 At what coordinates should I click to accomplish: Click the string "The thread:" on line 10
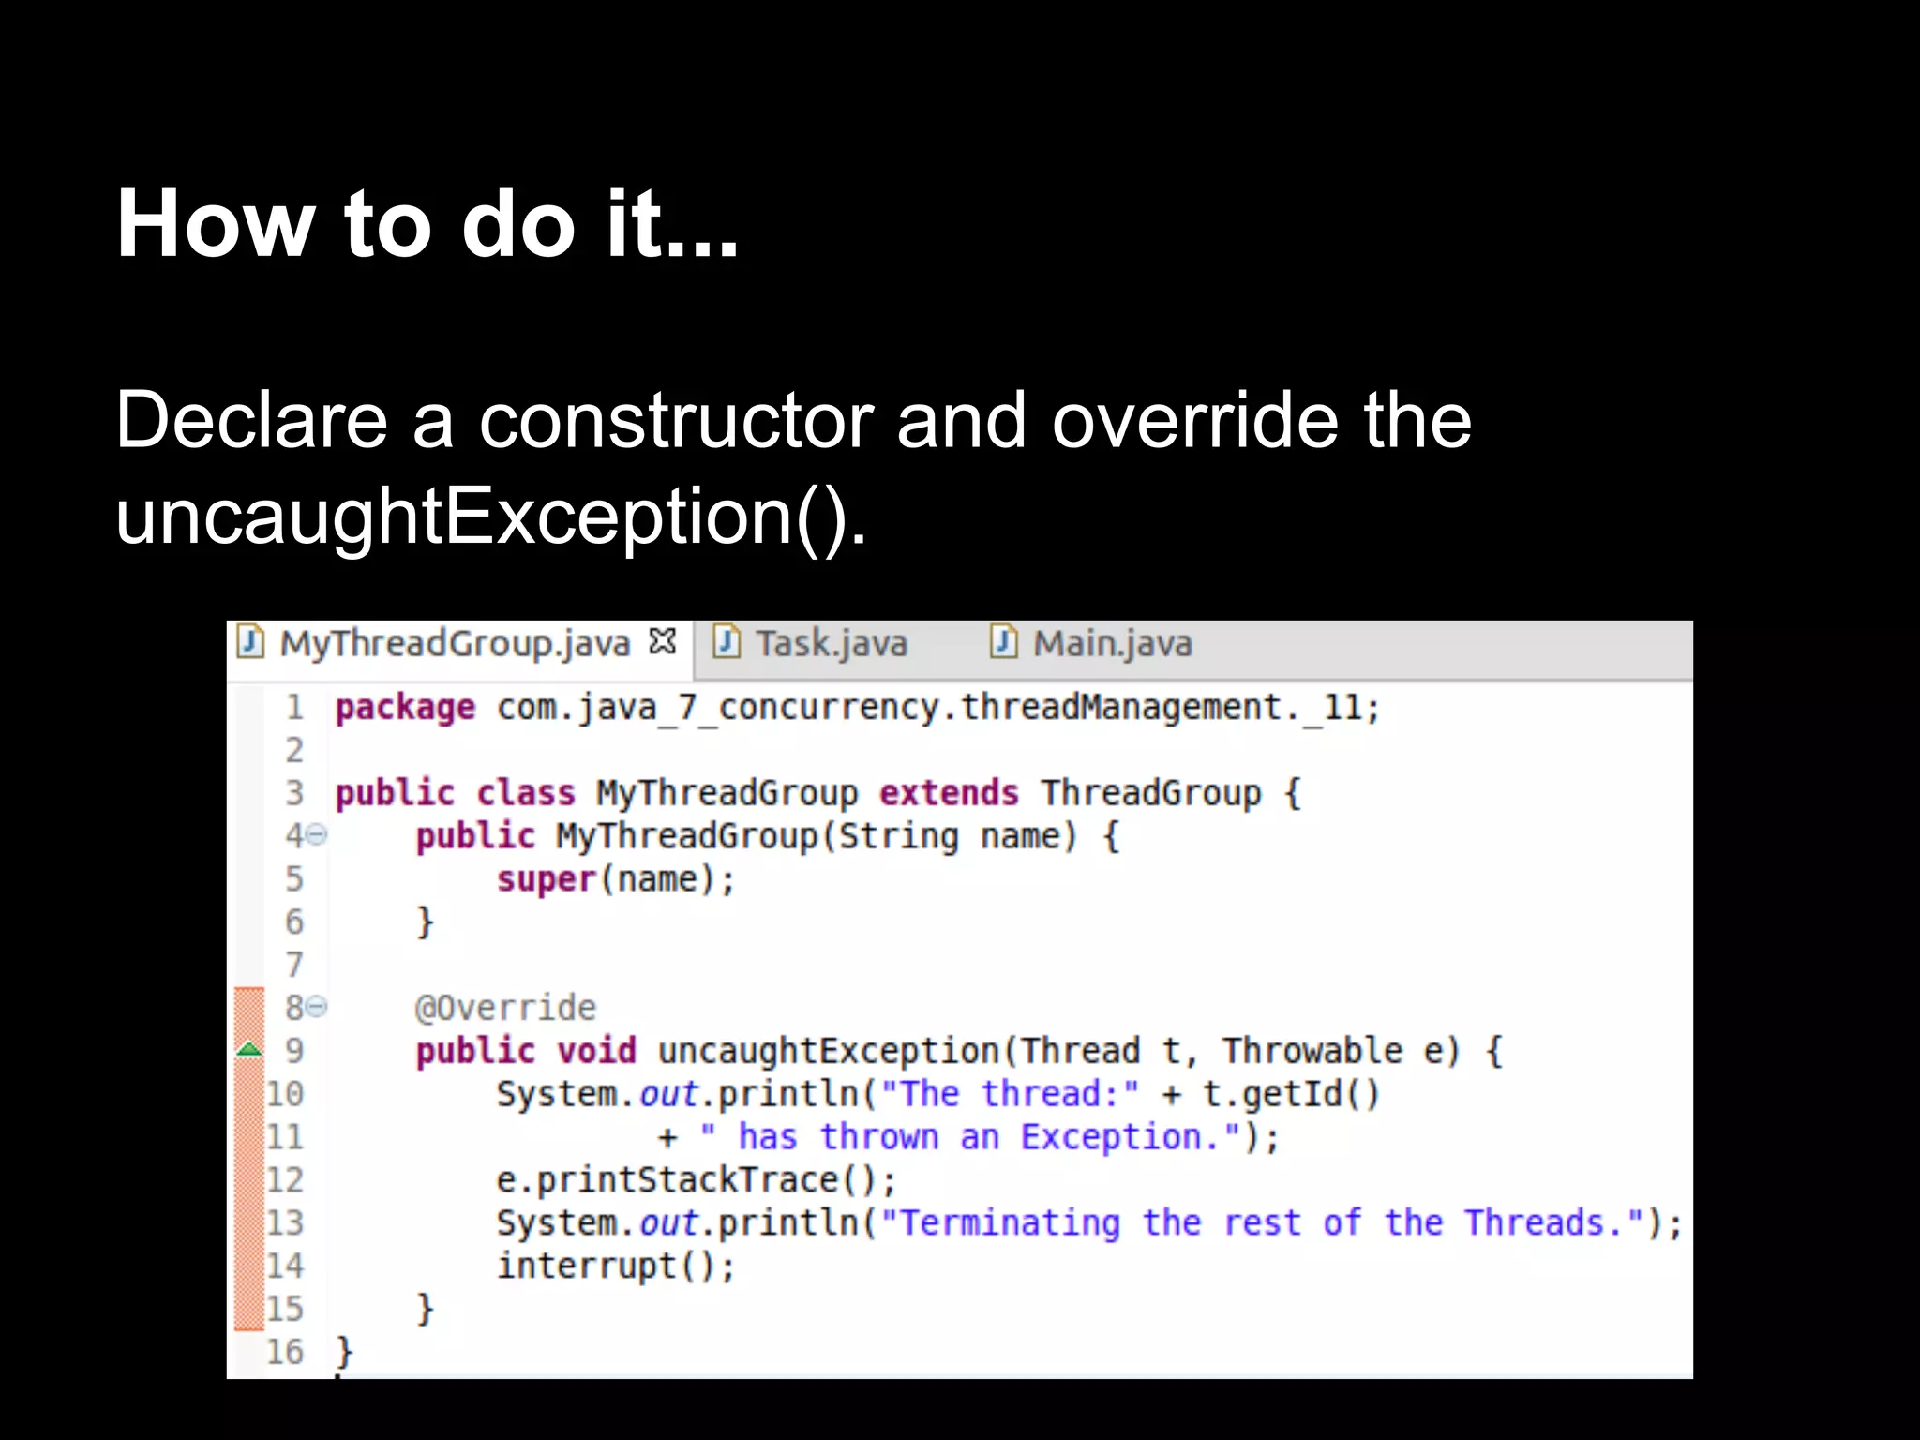point(1010,1094)
